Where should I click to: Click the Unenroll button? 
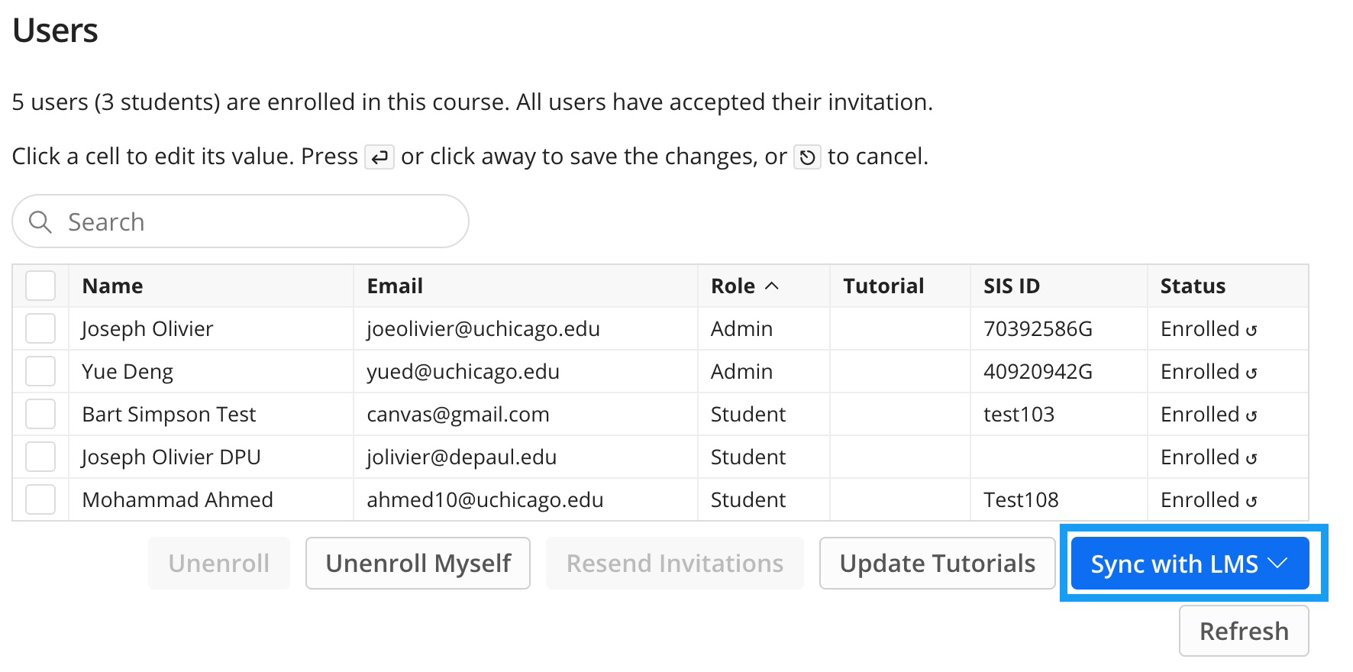pos(219,564)
